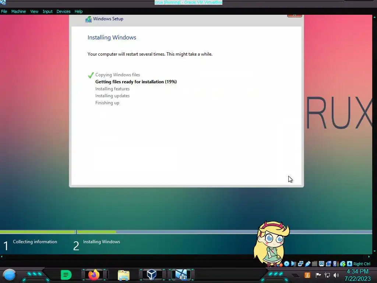Click the virtualization V status icon
377x283 pixels.
tap(335, 264)
